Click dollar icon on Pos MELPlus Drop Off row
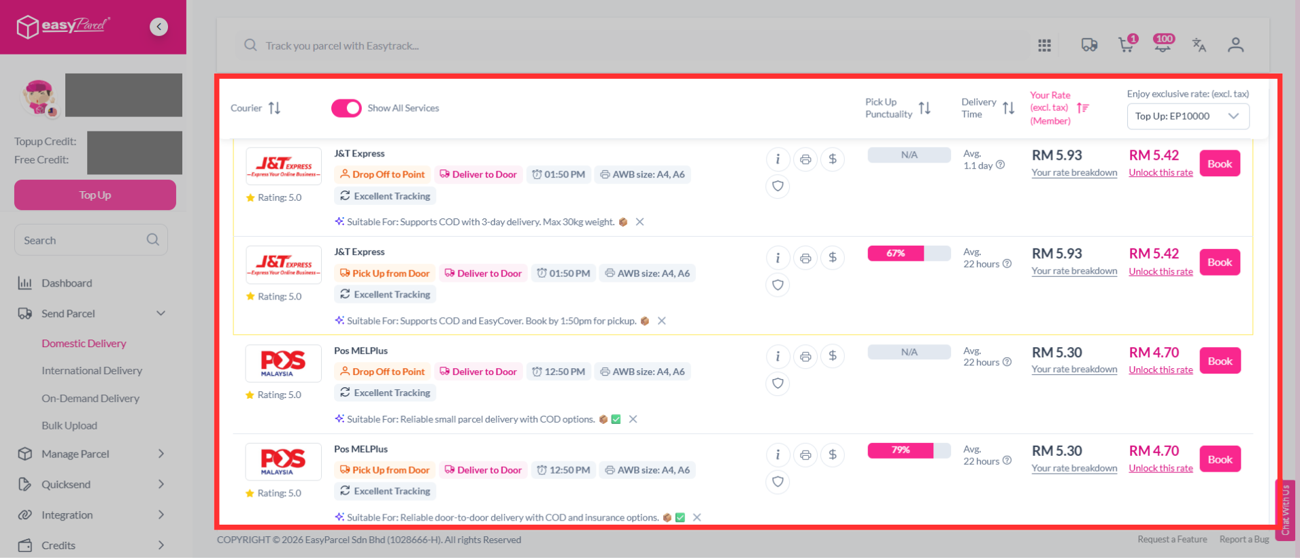The height and width of the screenshot is (558, 1300). pyautogui.click(x=833, y=356)
